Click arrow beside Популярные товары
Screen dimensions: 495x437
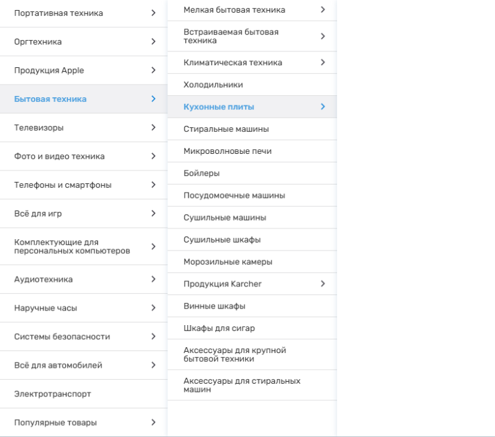tap(153, 422)
